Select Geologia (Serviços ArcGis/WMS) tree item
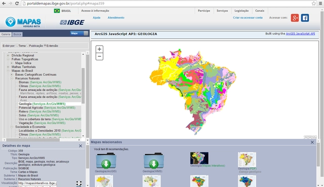The image size is (324, 187). coord(42,104)
